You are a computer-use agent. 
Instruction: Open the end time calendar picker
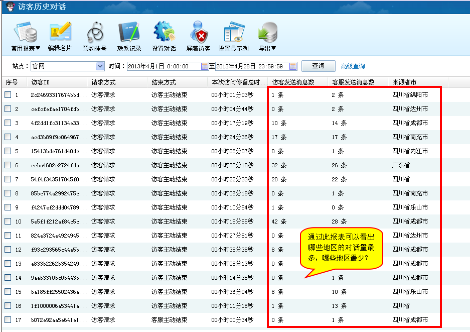click(x=293, y=66)
